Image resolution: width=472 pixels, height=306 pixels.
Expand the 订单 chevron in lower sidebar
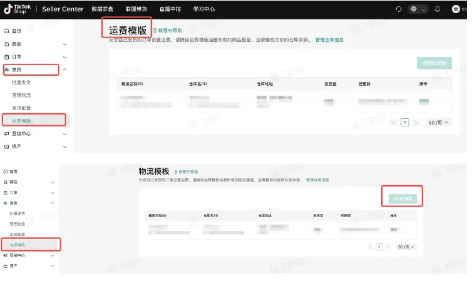pyautogui.click(x=53, y=193)
